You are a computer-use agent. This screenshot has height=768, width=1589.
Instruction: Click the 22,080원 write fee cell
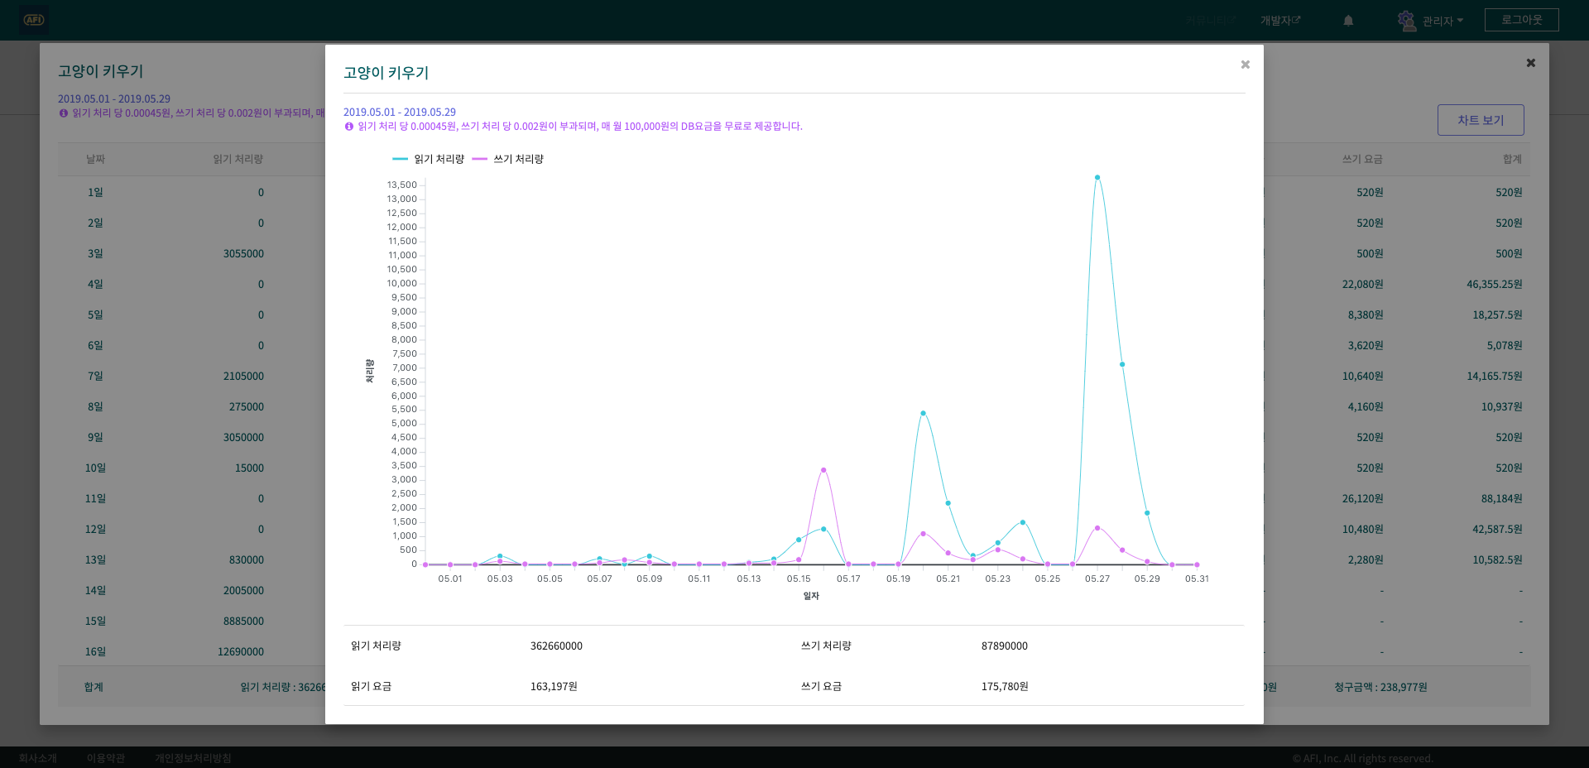click(x=1362, y=285)
